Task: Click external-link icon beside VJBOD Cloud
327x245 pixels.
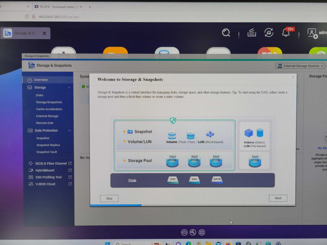Action: click(70, 184)
